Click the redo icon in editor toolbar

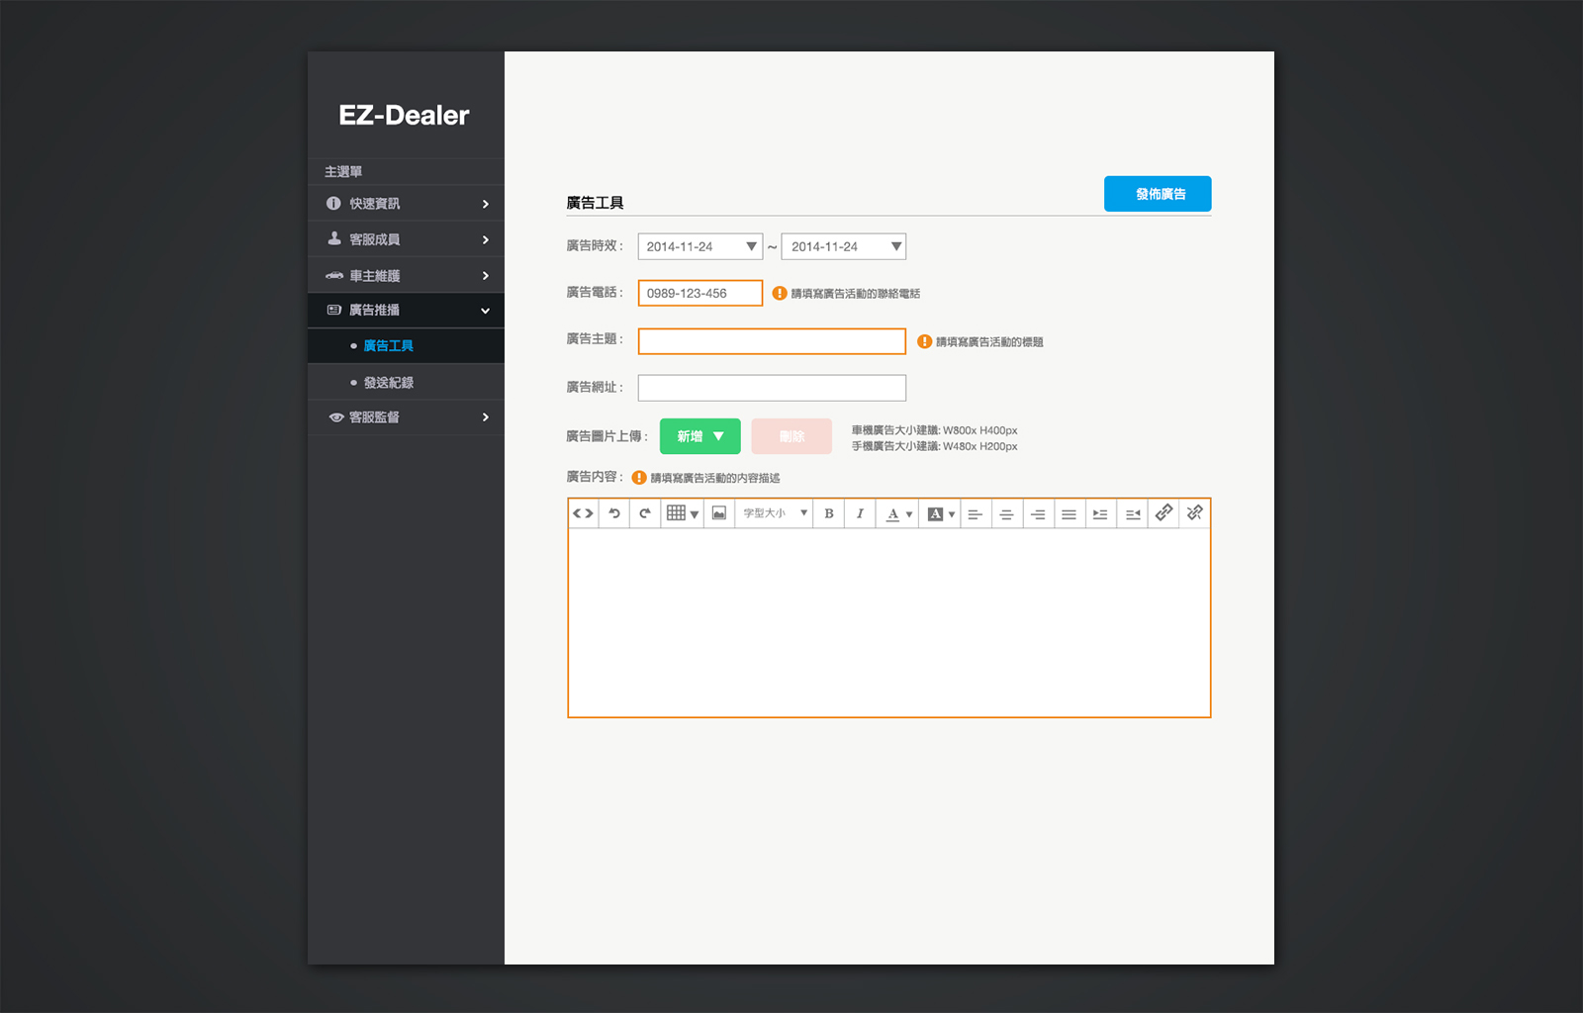pyautogui.click(x=645, y=513)
